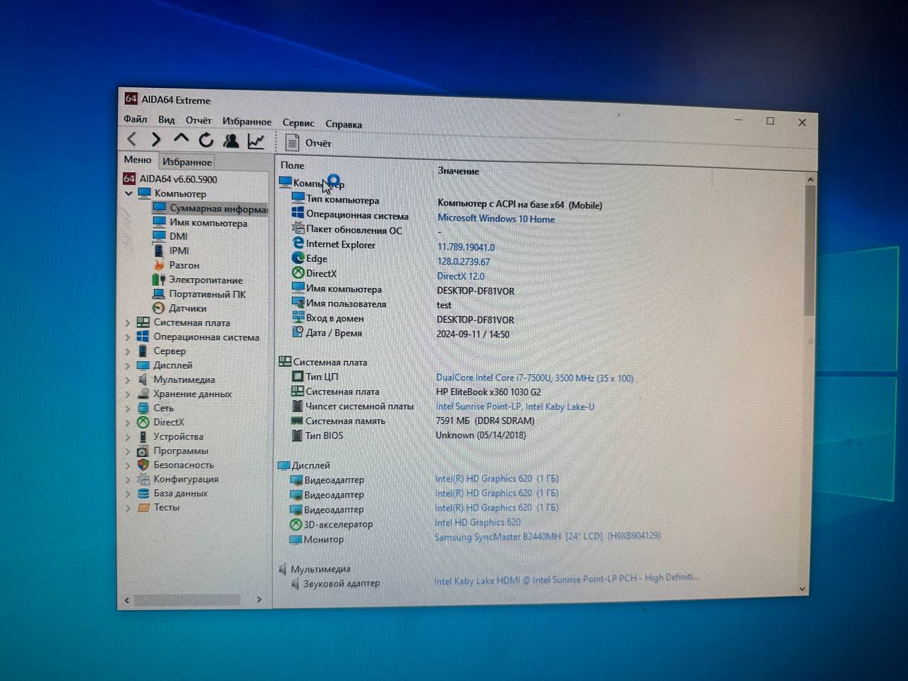Expand the Хранение данных tree node

[128, 394]
